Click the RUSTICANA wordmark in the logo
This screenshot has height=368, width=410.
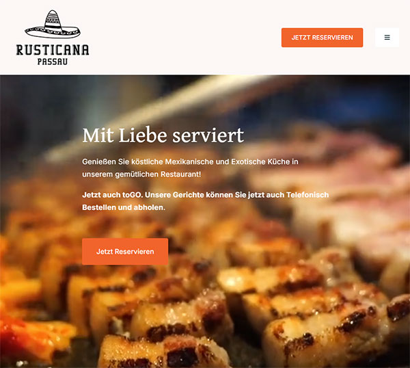pos(53,50)
